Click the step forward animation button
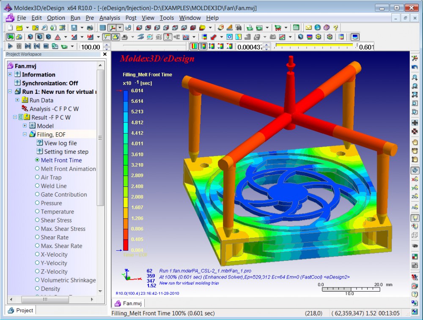Screen dimensions: 423x320 (28, 46)
